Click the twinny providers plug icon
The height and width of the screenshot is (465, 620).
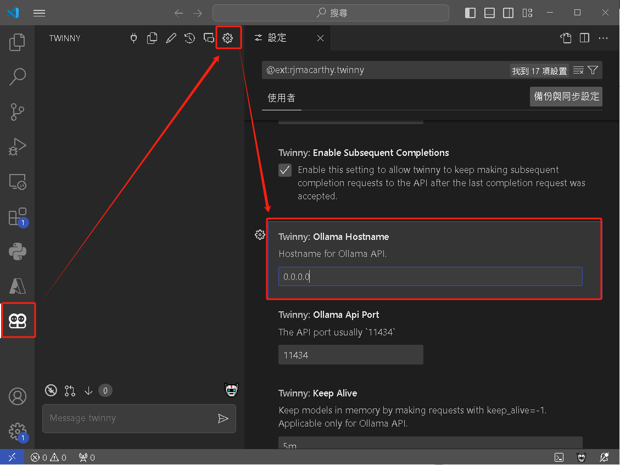pos(133,38)
